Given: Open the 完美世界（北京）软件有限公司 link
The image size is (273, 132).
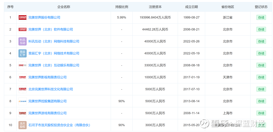Looking at the screenshot, I should click(x=51, y=29).
